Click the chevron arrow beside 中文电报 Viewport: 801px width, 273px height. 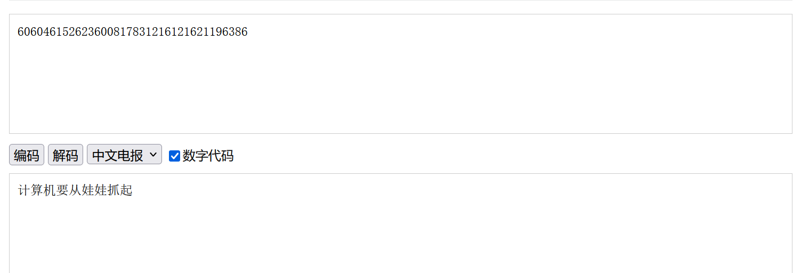(153, 155)
